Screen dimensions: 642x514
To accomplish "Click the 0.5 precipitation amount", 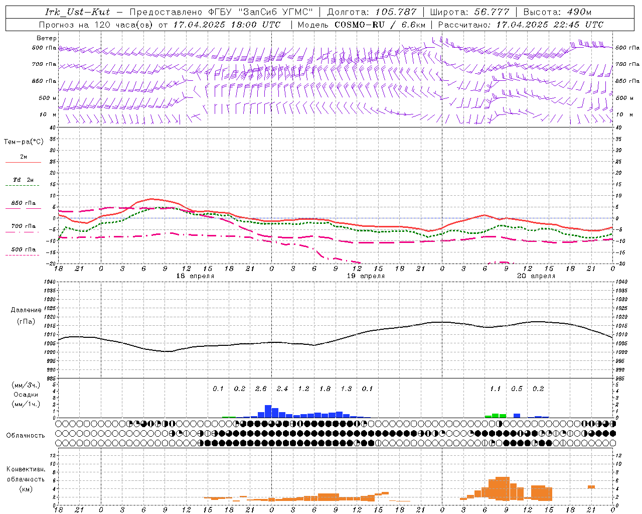I will (x=517, y=389).
